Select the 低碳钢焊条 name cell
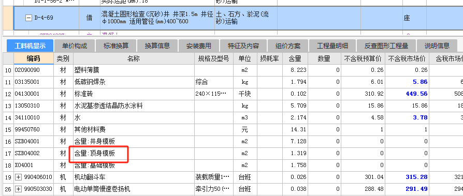This screenshot has width=463, height=196. pos(134,82)
